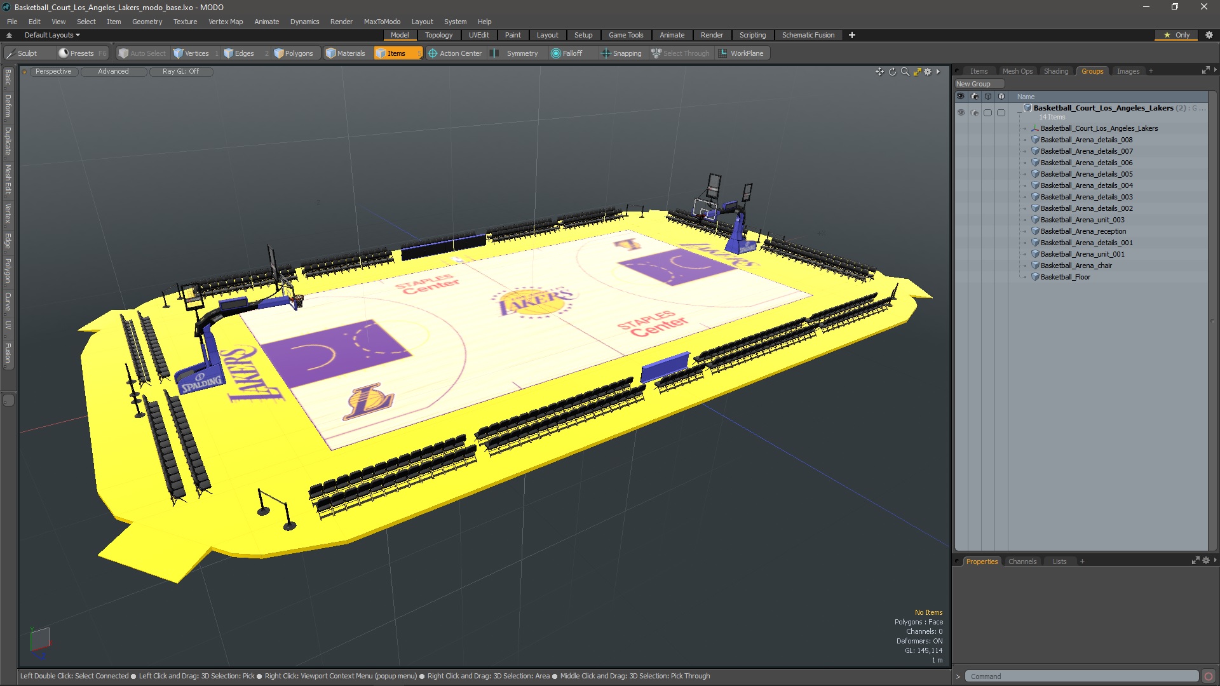Add a new layout tab with plus
The height and width of the screenshot is (686, 1220).
(852, 35)
